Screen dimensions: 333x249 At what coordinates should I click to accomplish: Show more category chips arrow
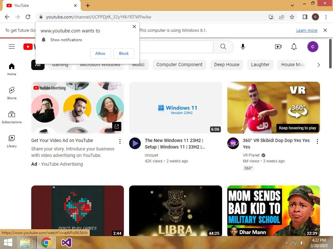pos(319,65)
